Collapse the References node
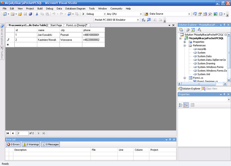Viewport: 231px width, 166px height. (185, 45)
